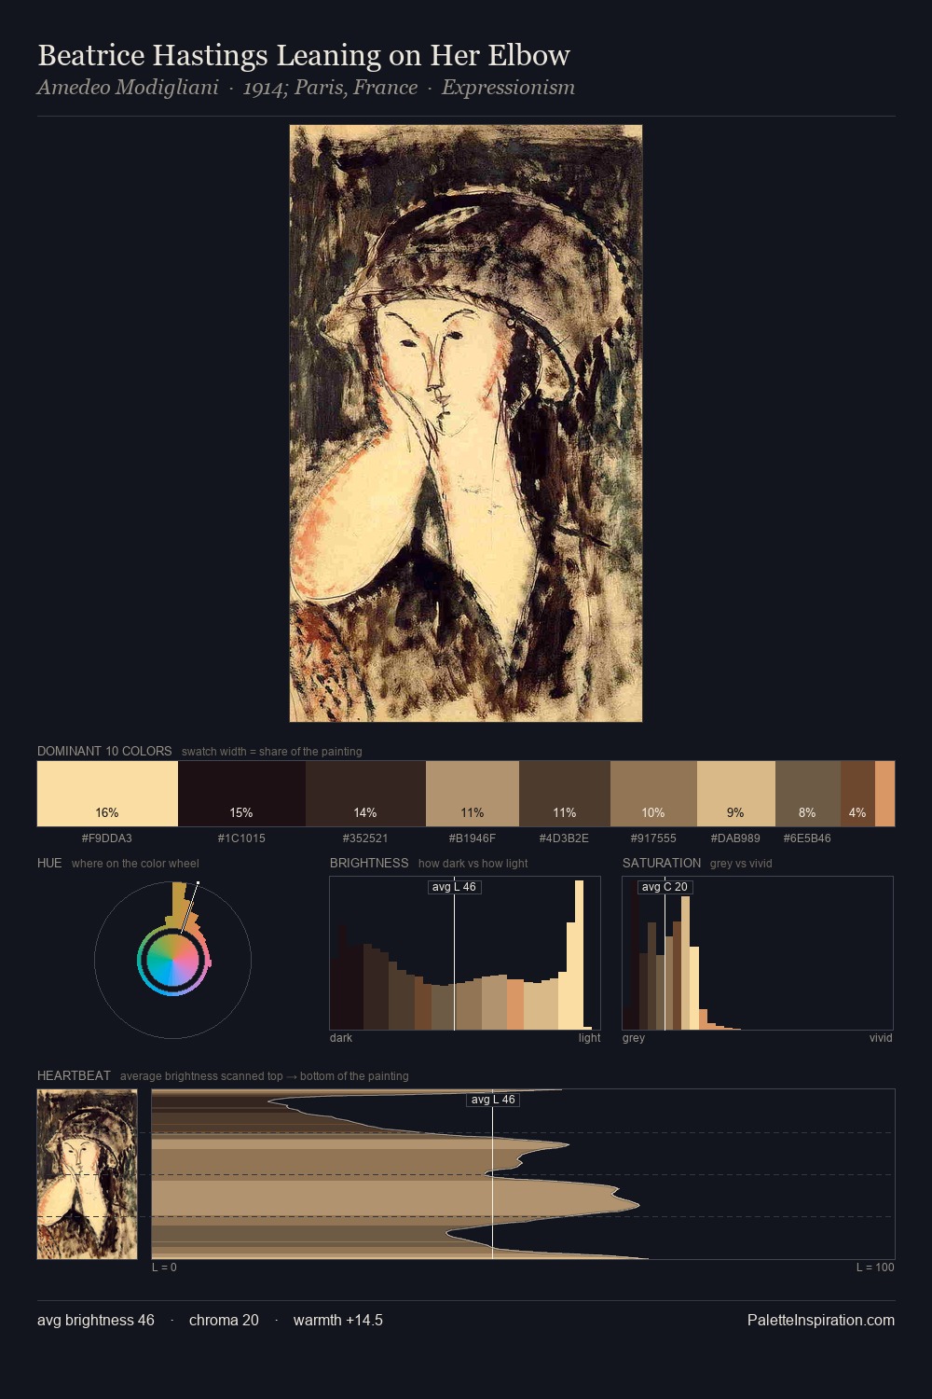Click the hue color wheel center
The width and height of the screenshot is (932, 1399).
[172, 960]
